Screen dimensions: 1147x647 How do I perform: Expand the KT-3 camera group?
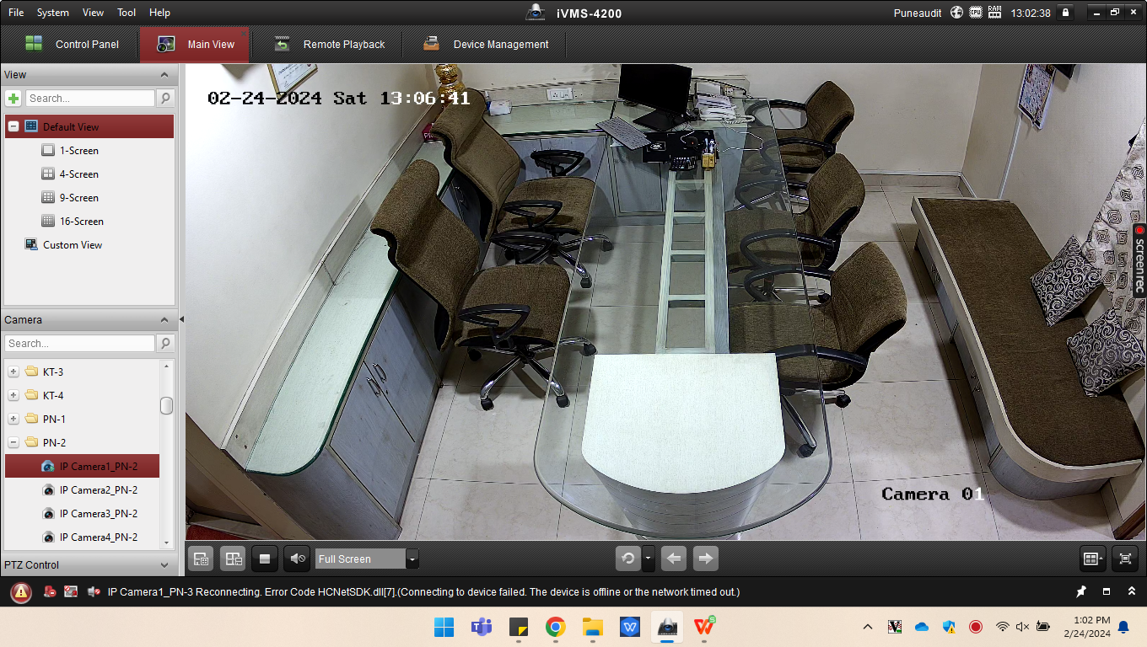pos(13,372)
